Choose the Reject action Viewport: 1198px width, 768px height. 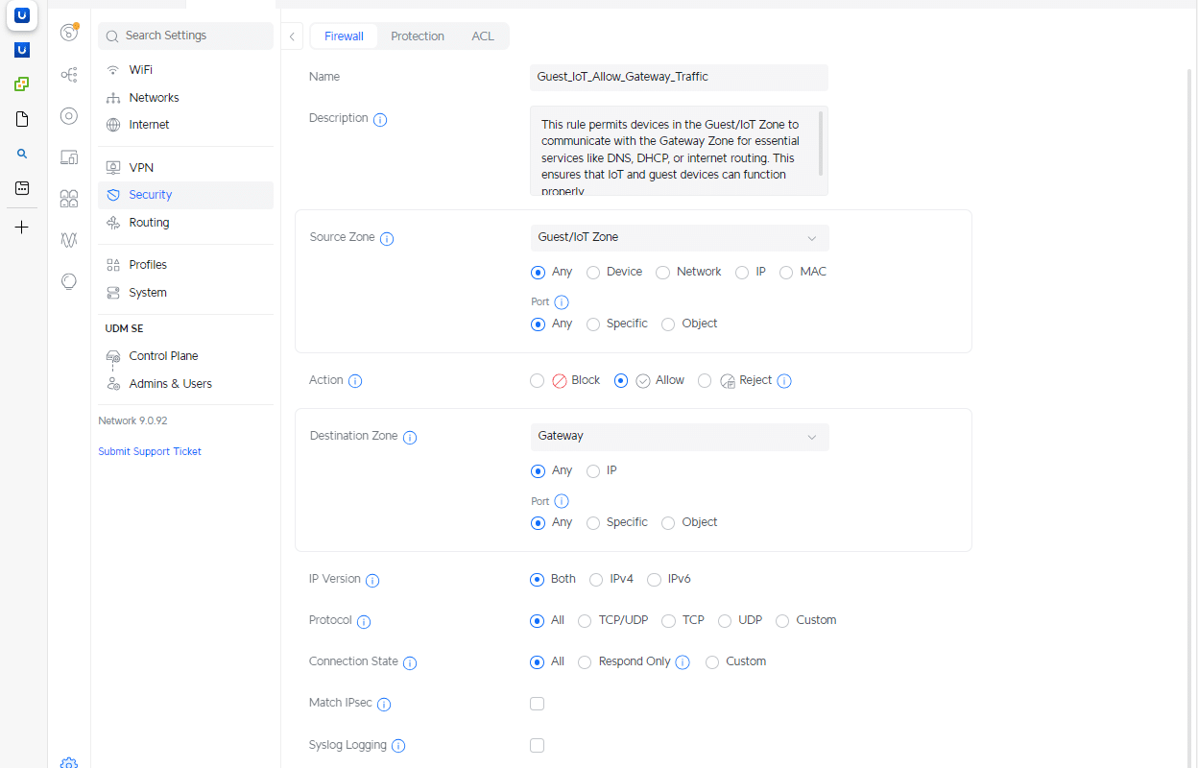tap(705, 381)
